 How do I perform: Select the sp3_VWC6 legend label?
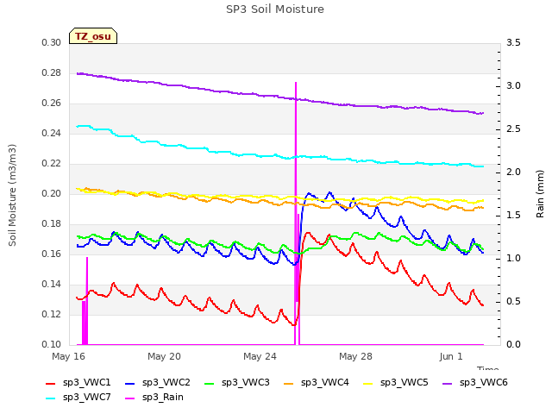pyautogui.click(x=483, y=383)
